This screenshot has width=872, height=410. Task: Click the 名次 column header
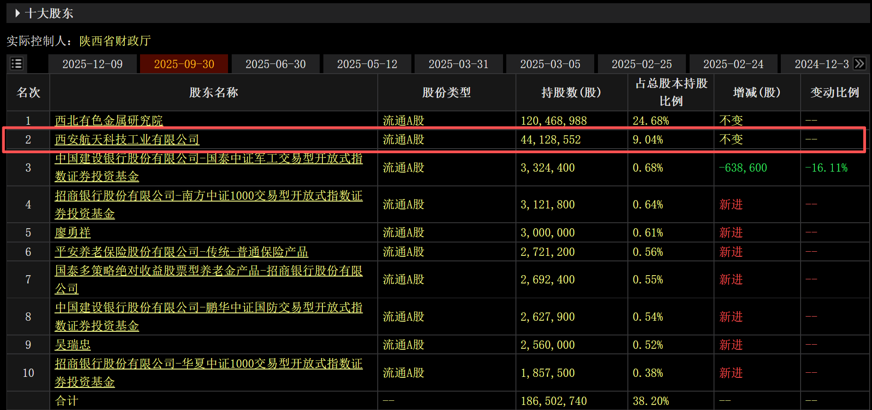coord(29,92)
